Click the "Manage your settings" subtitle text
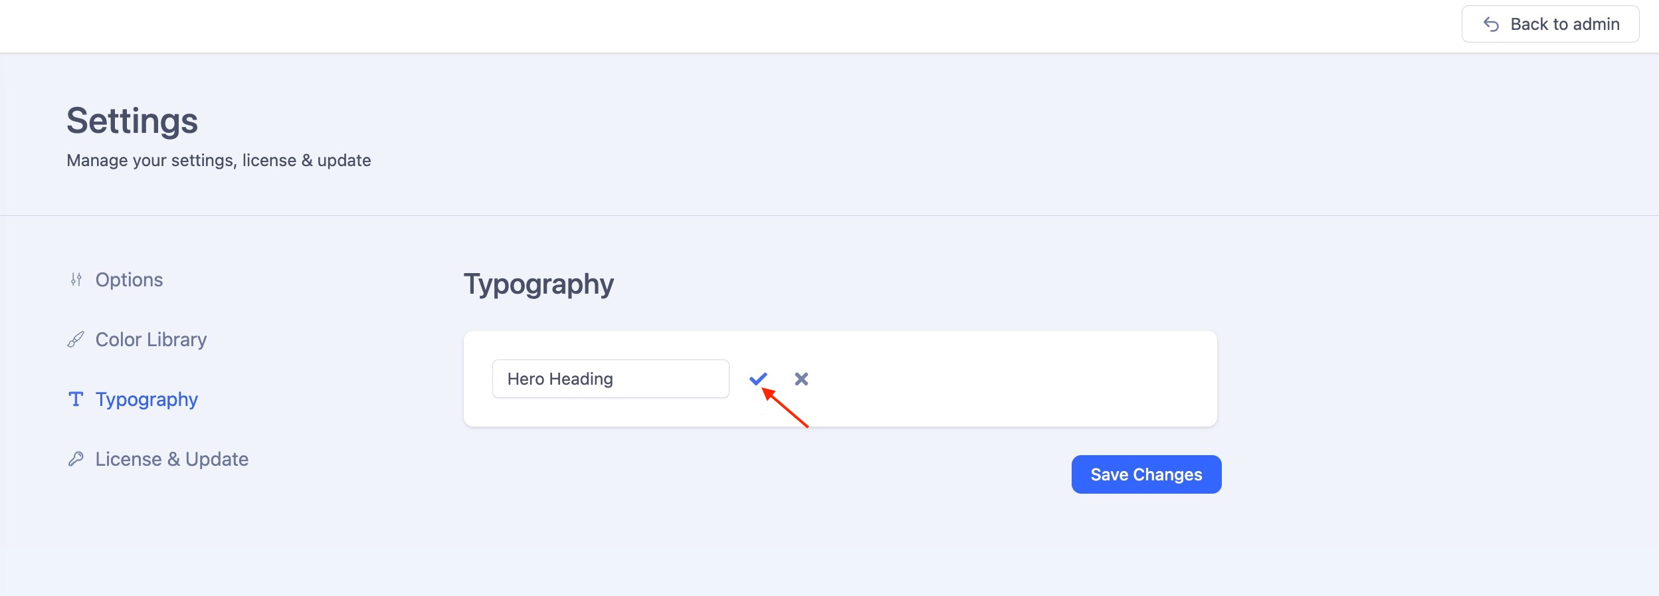The height and width of the screenshot is (596, 1659). point(219,160)
